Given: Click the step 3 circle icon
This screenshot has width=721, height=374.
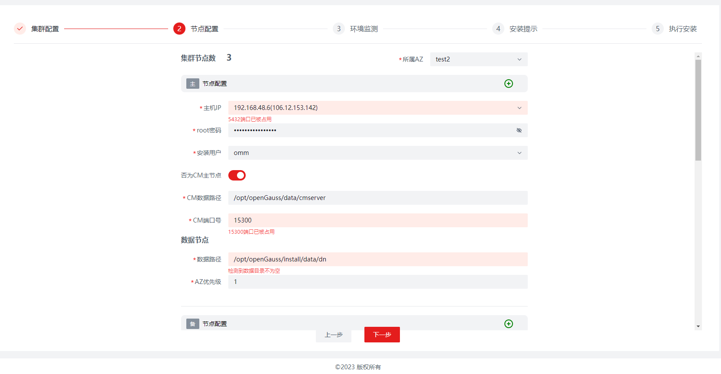Looking at the screenshot, I should click(339, 29).
